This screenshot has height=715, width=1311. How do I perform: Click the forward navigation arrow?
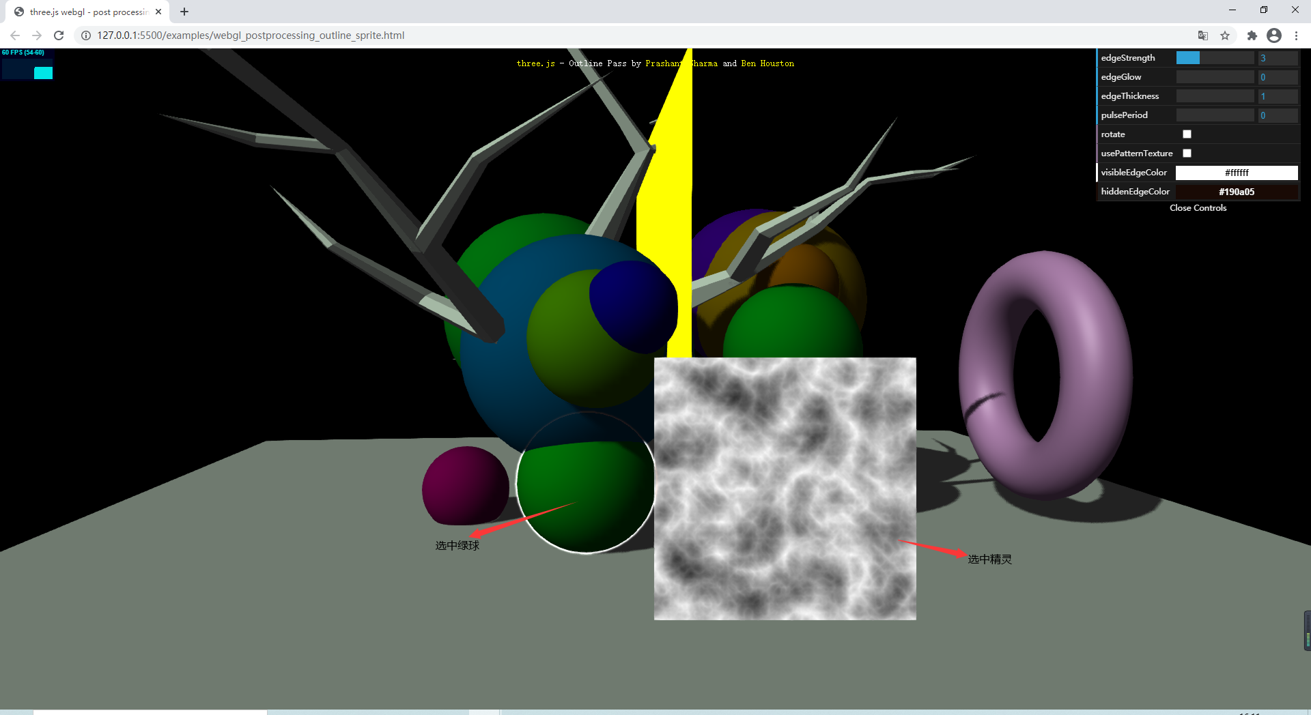tap(36, 35)
